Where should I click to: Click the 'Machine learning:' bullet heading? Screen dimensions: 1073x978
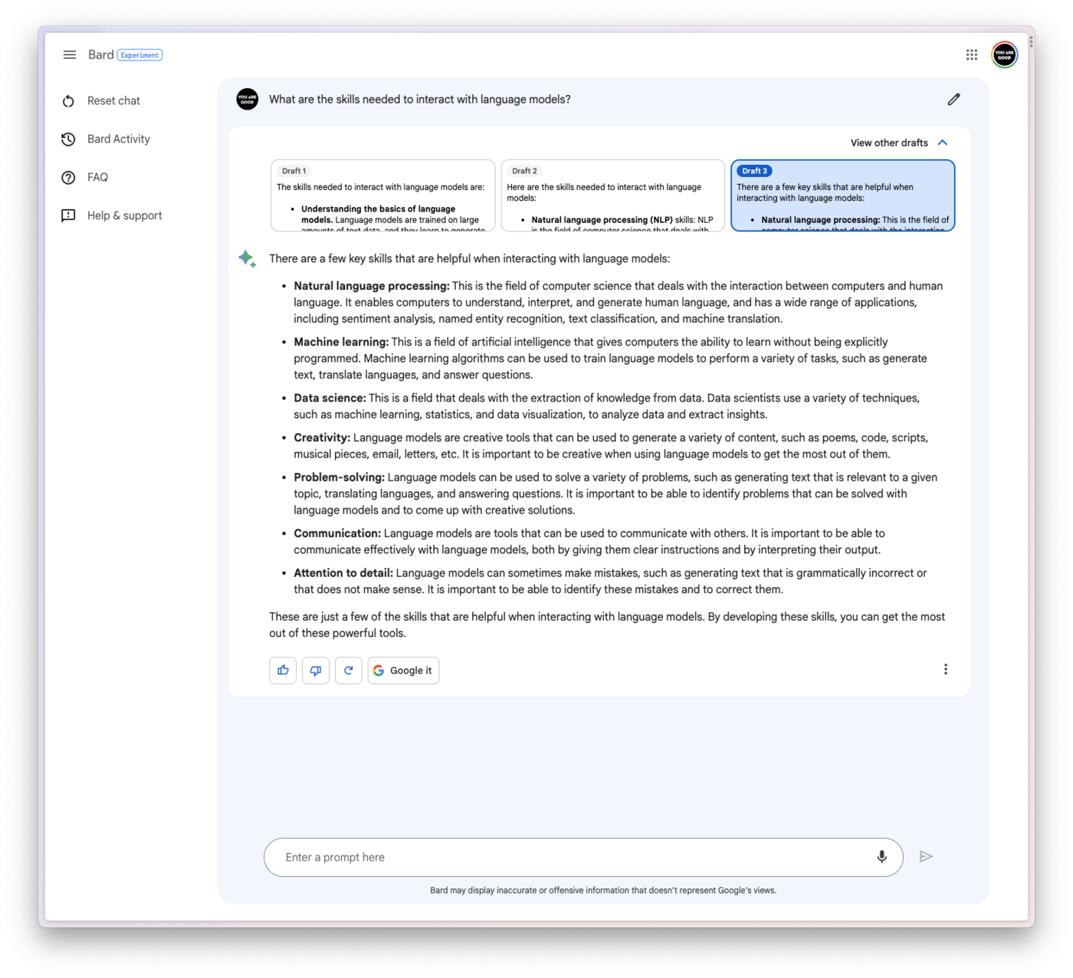point(342,342)
